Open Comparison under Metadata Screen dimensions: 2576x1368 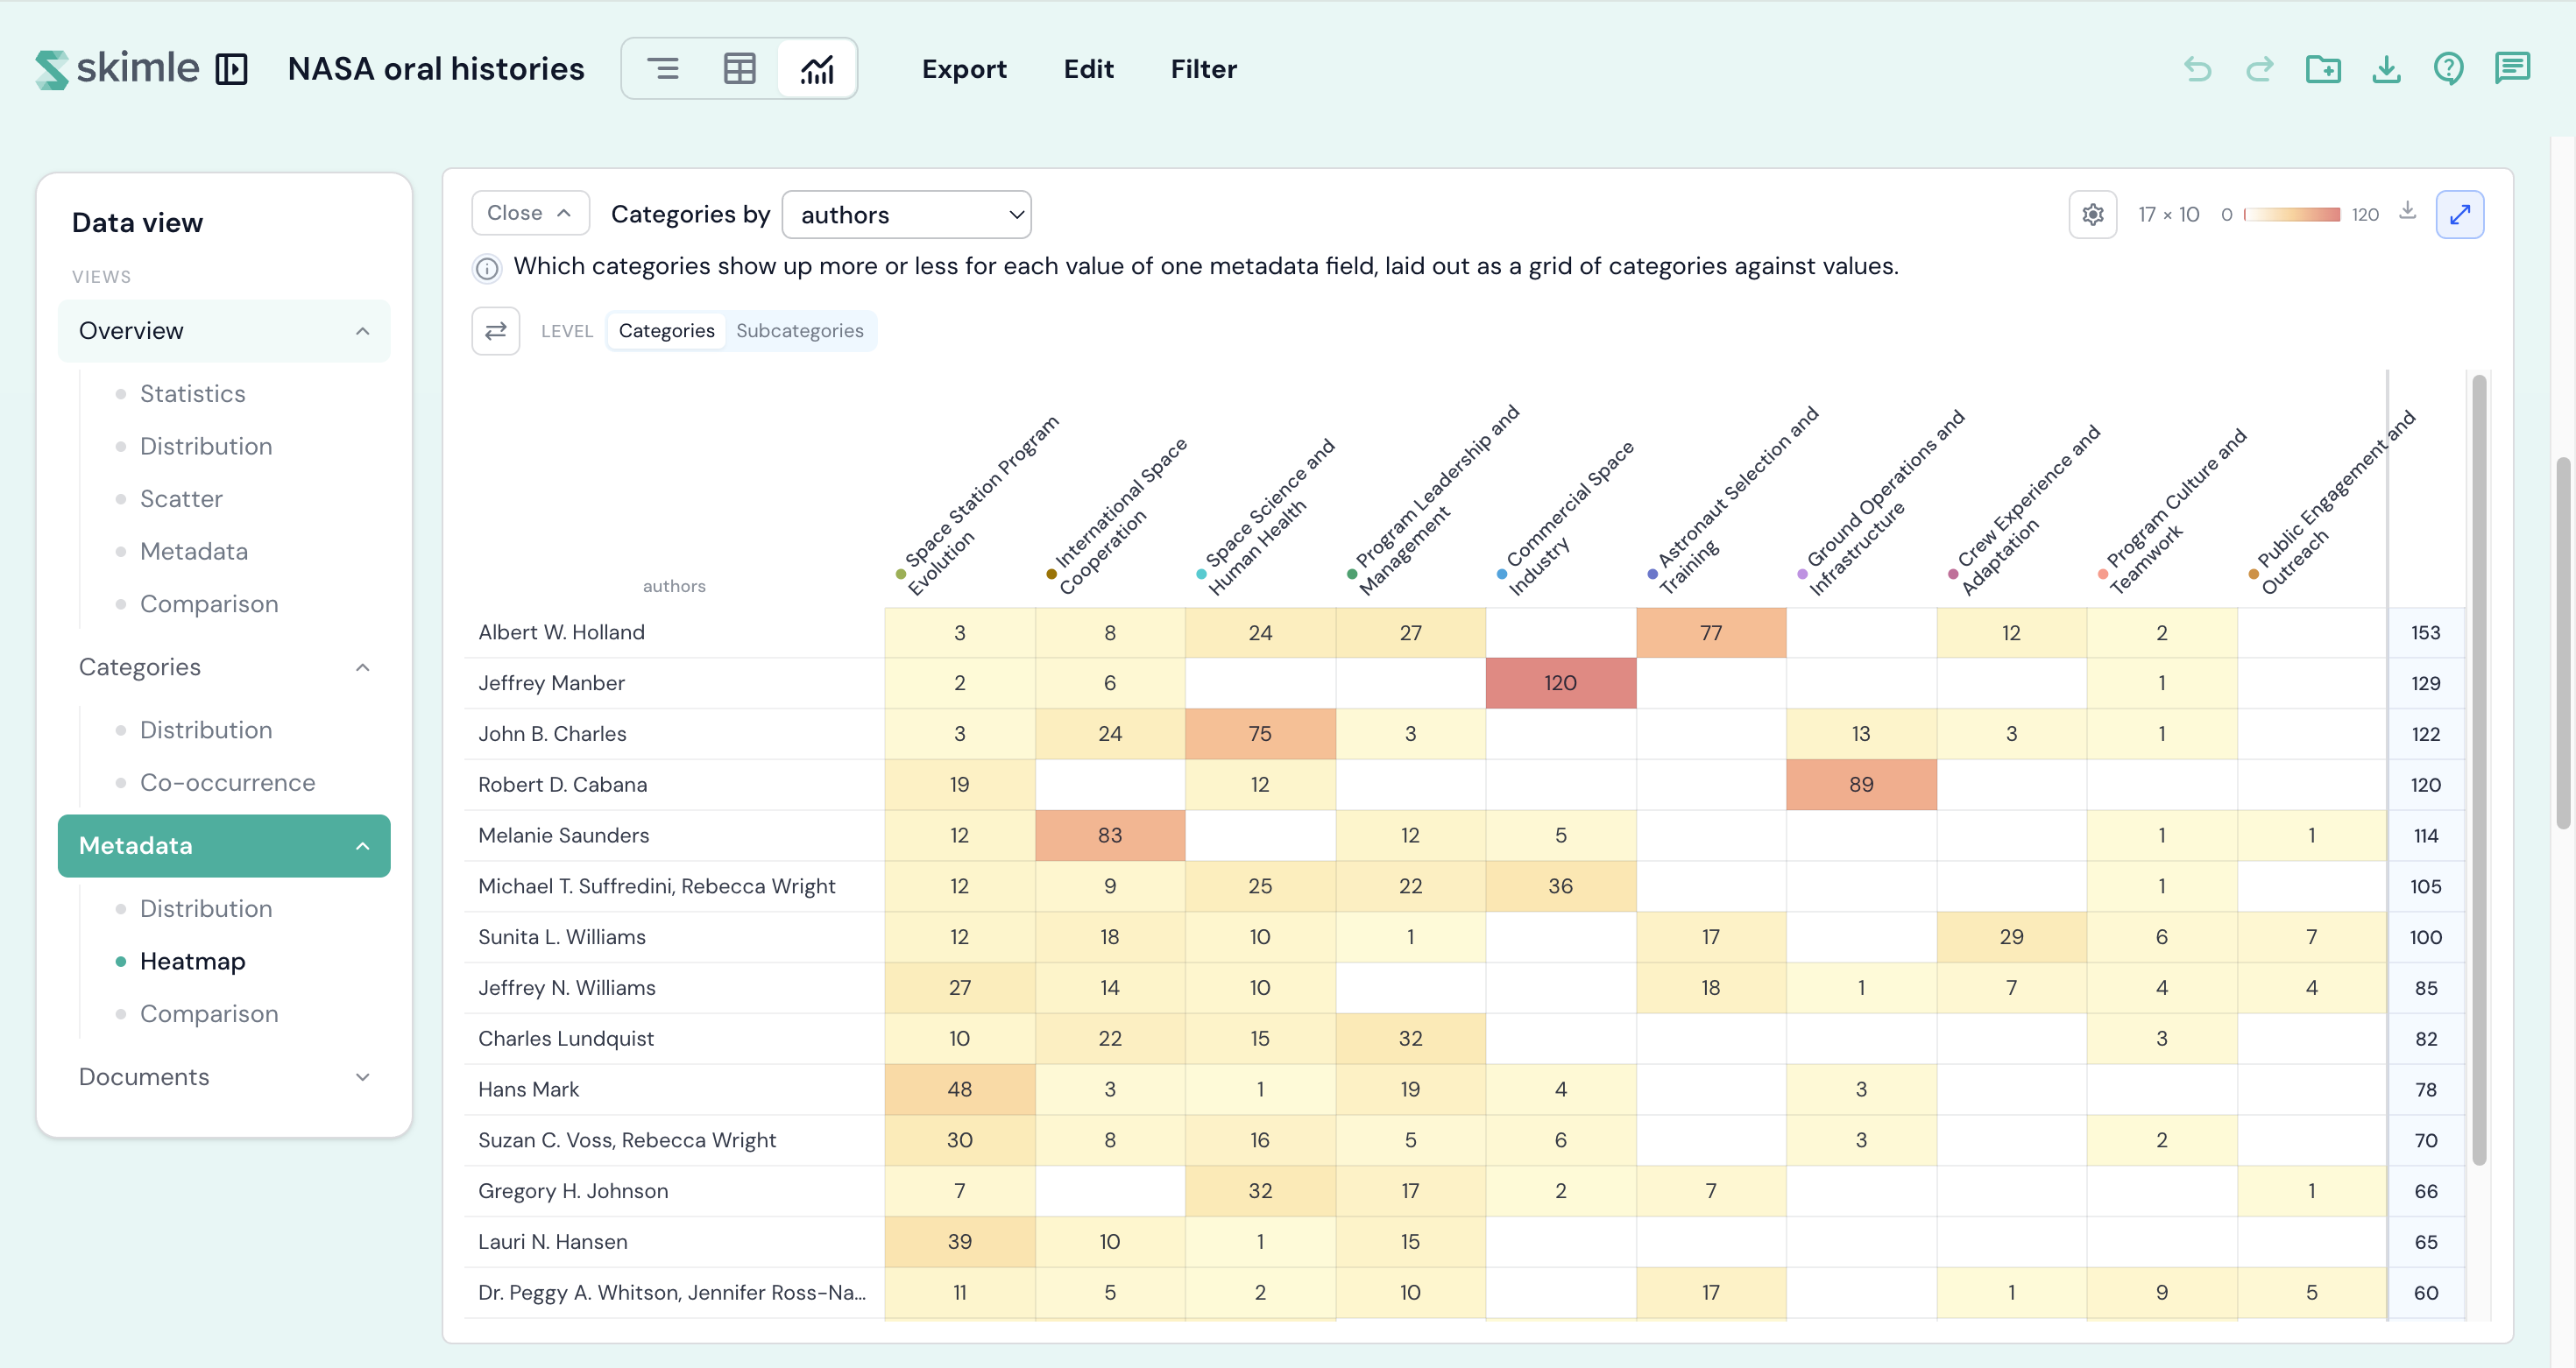[x=209, y=1013]
